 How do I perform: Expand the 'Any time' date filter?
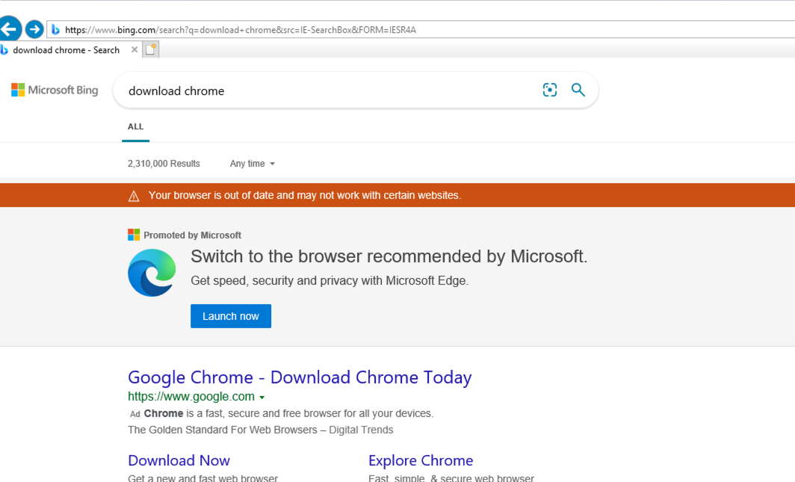(253, 164)
